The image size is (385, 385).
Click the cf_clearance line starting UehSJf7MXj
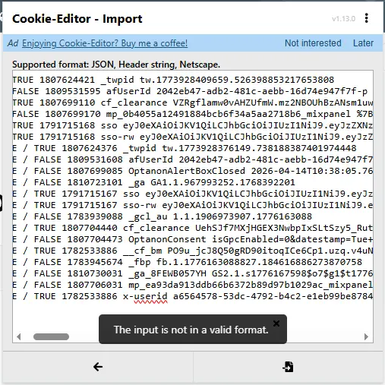click(193, 228)
